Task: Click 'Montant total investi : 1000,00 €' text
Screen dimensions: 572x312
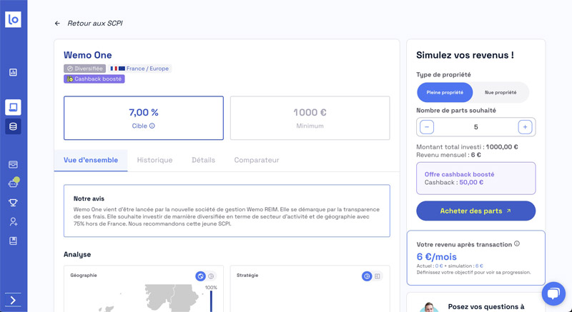Action: [x=467, y=147]
